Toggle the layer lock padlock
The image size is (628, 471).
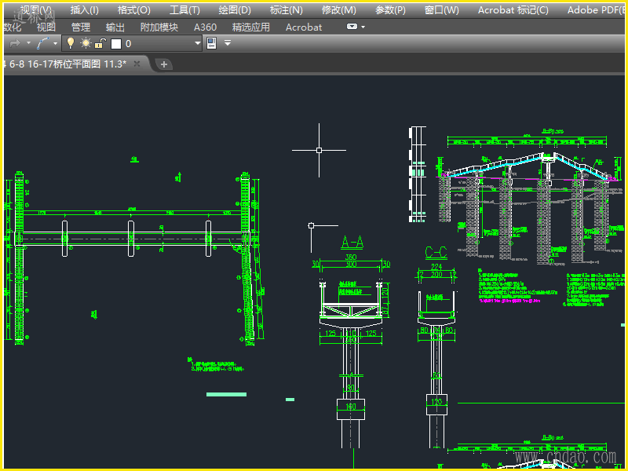tap(100, 43)
